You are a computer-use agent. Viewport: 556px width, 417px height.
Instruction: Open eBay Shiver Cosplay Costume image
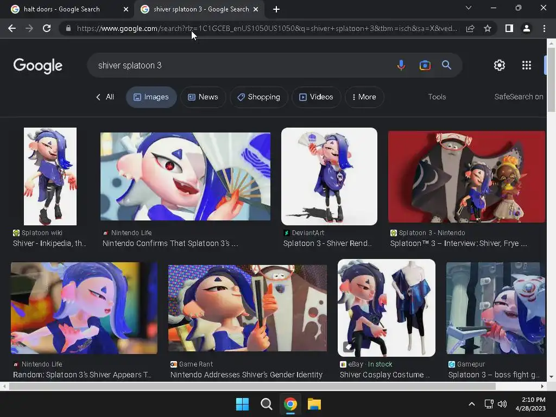point(387,308)
